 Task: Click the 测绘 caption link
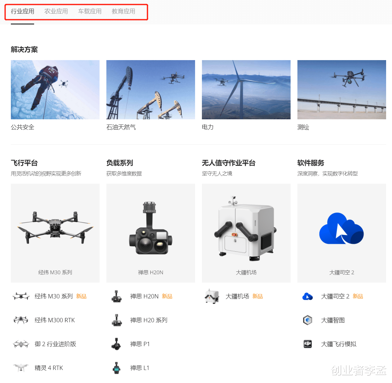303,127
